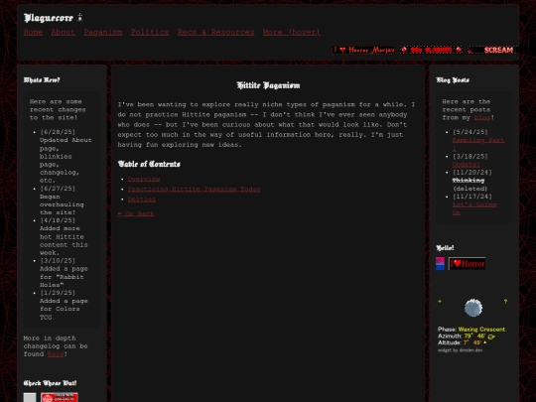Click the Whats New? sidebar heading
The image size is (536, 402).
[x=42, y=80]
